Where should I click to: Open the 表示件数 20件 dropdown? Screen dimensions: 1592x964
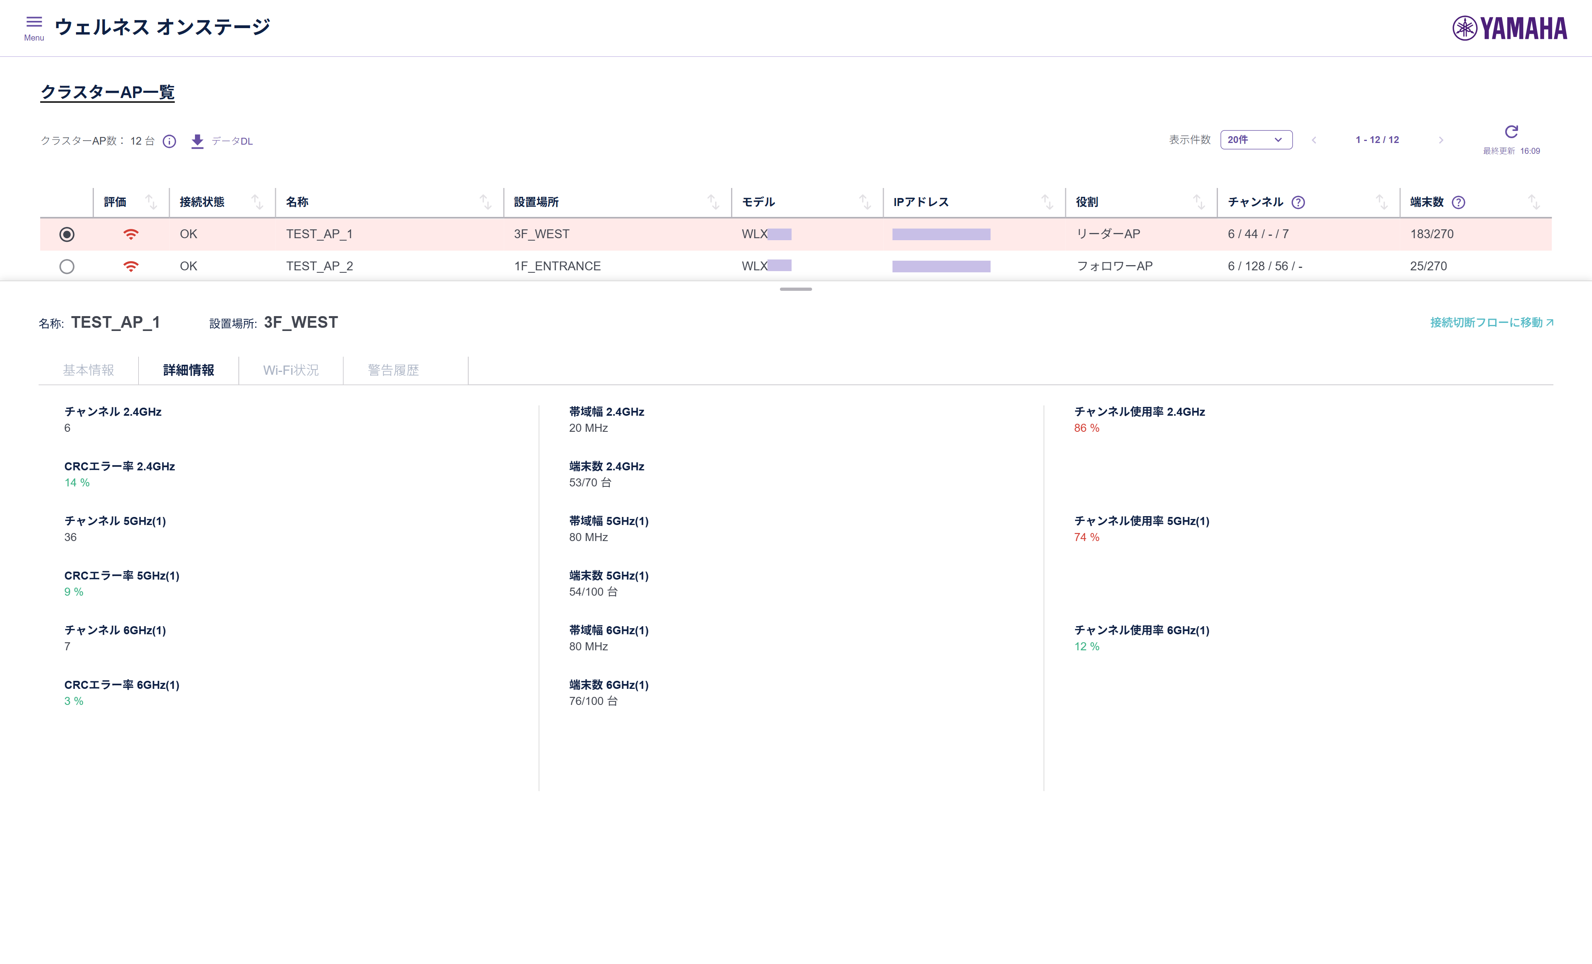(1256, 139)
